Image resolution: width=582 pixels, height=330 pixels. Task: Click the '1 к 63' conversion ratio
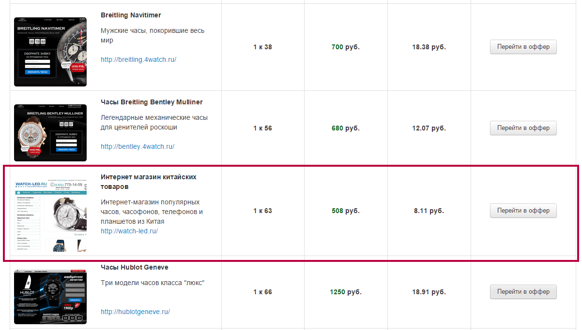click(262, 211)
